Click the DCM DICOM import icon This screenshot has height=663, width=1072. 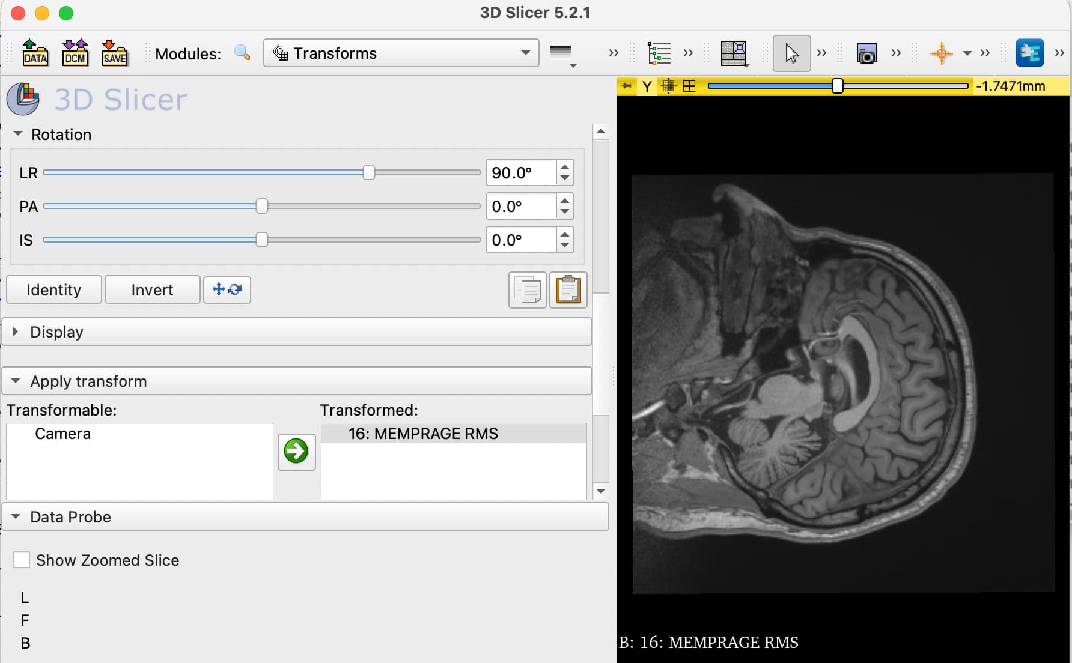[75, 53]
